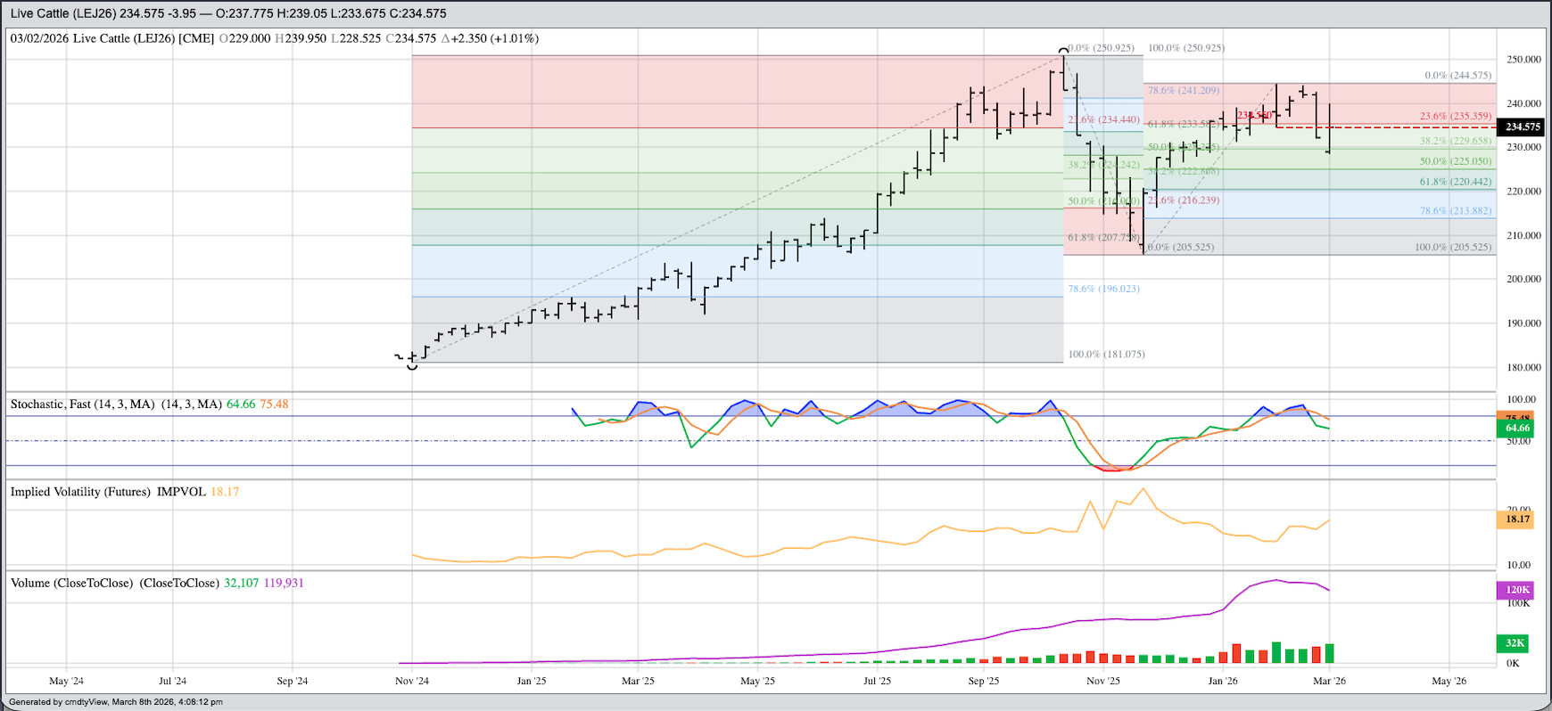Select the 100.0% (181.075) Fibonacci level label
The height and width of the screenshot is (711, 1552).
[x=1106, y=355]
